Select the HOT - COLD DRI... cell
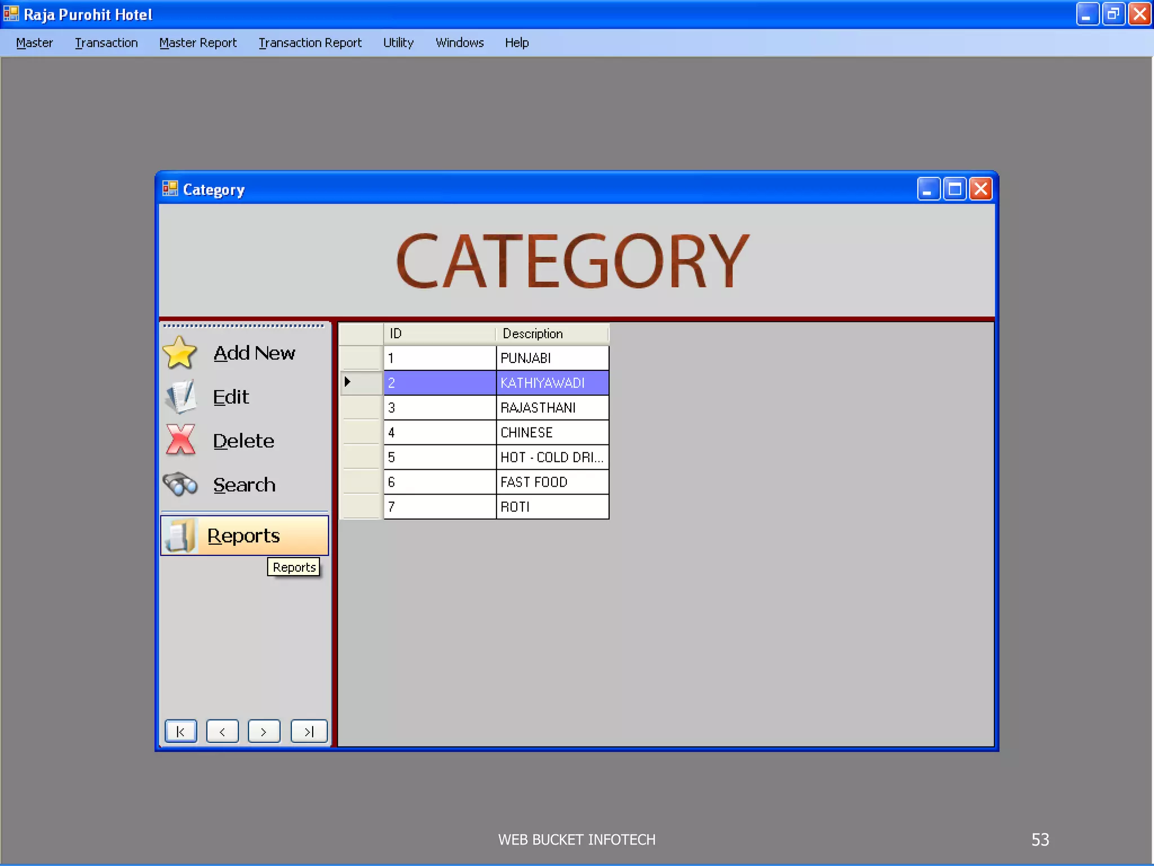Viewport: 1154px width, 866px height. (x=552, y=457)
